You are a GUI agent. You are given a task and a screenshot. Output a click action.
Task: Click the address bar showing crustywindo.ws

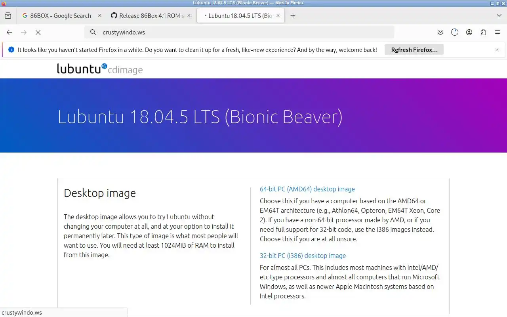[x=239, y=32]
